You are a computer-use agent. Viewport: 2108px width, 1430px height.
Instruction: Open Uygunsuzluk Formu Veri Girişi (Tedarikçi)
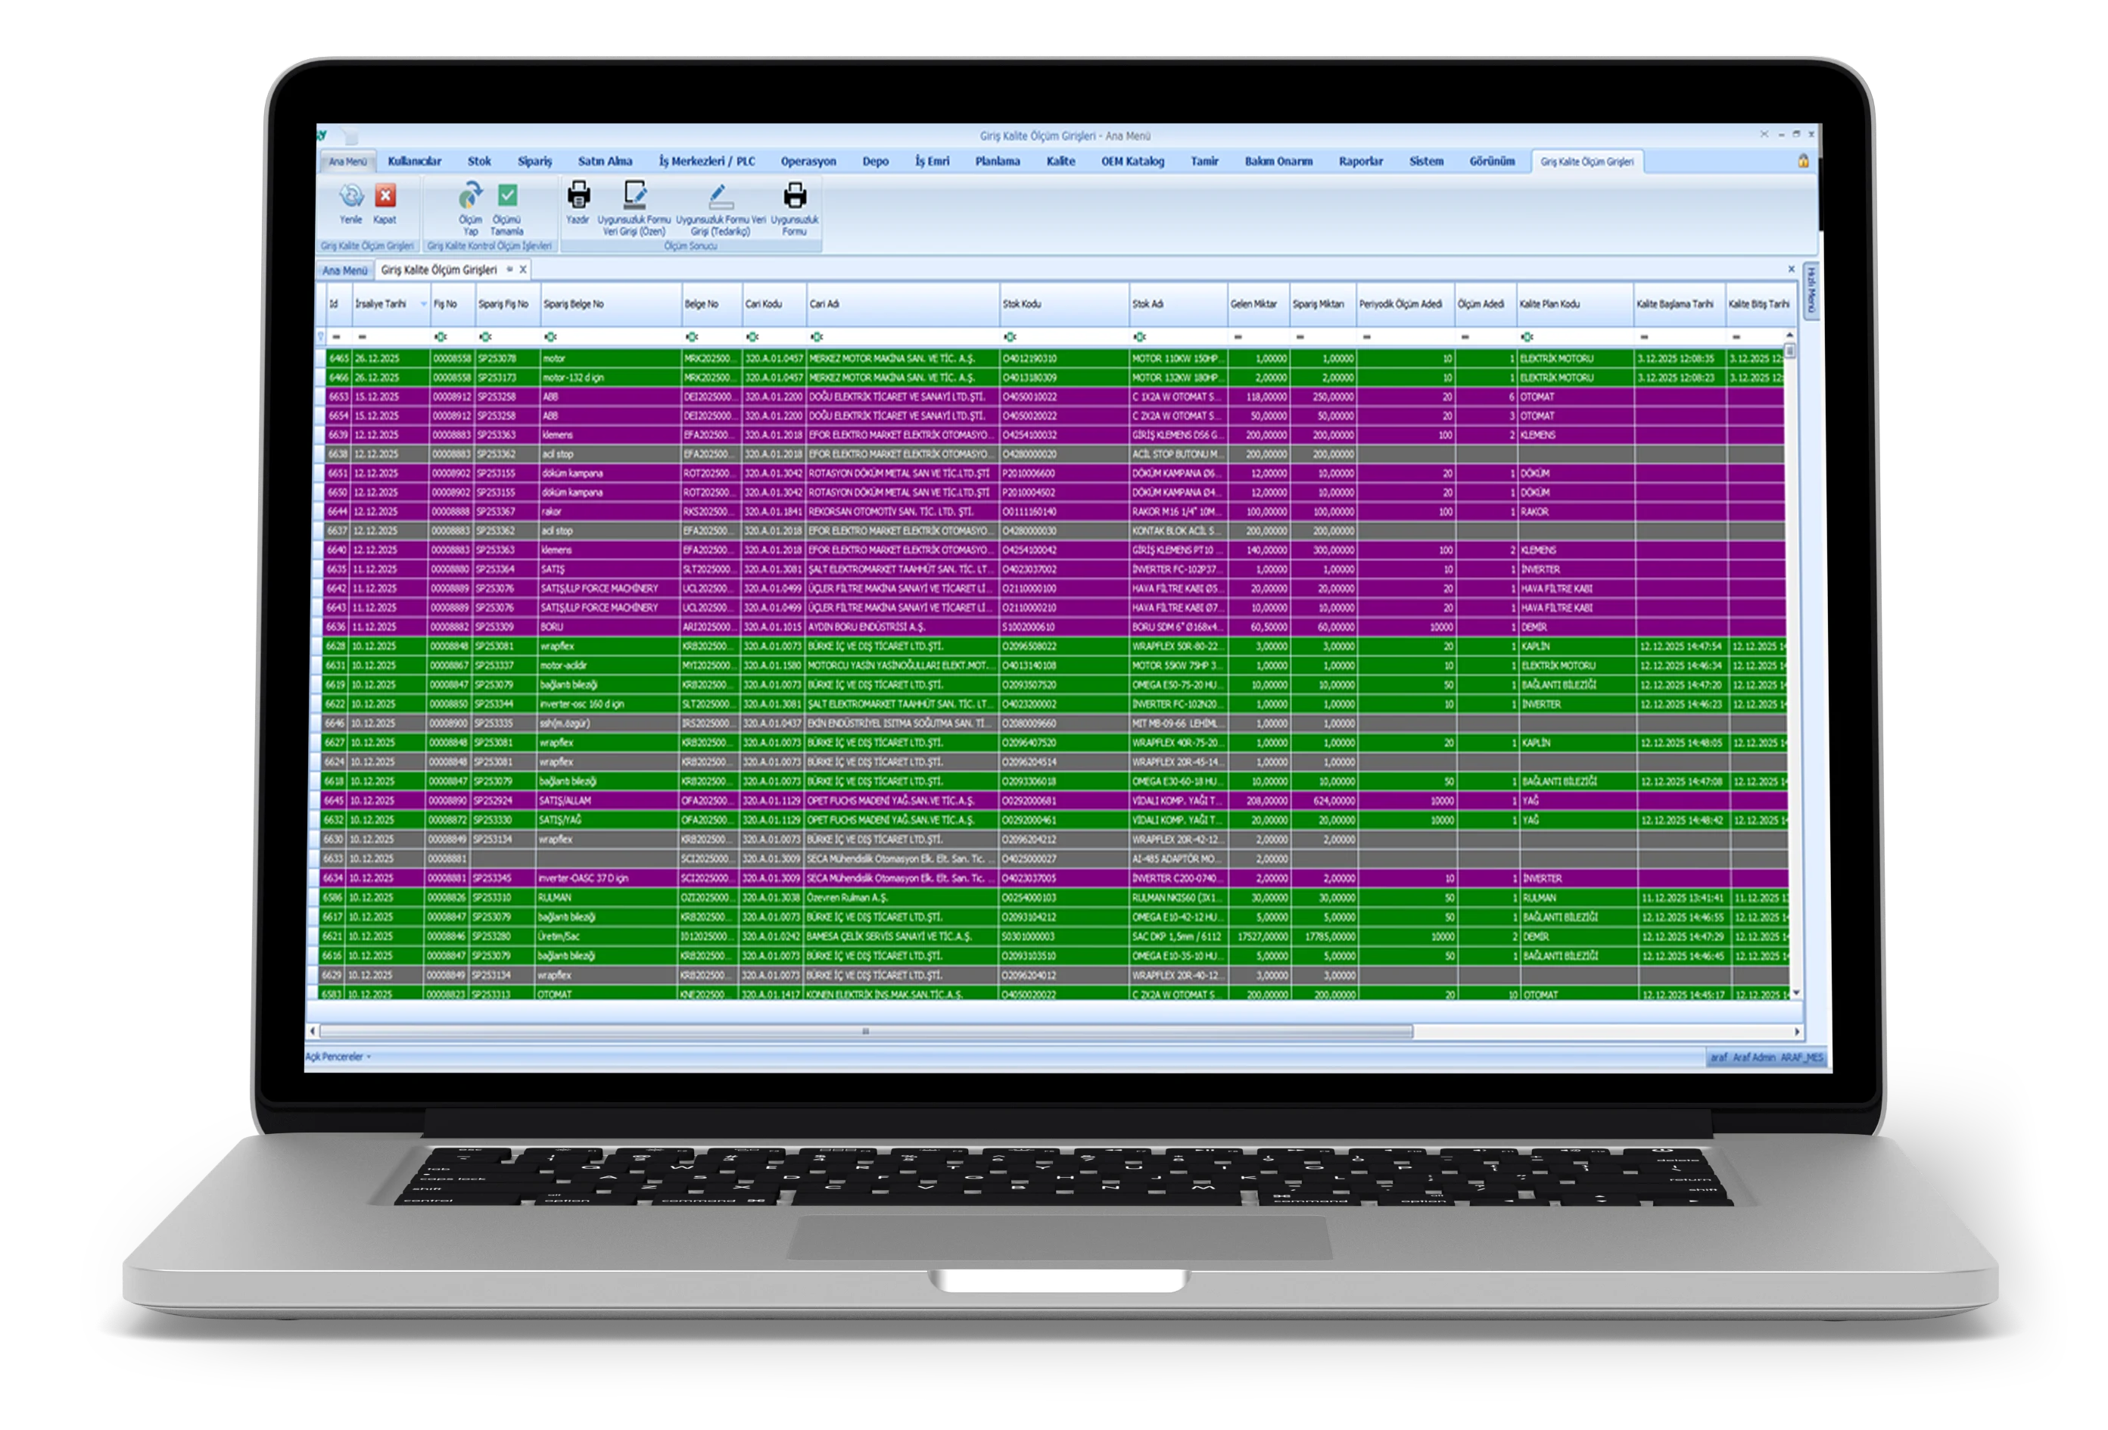pos(721,195)
